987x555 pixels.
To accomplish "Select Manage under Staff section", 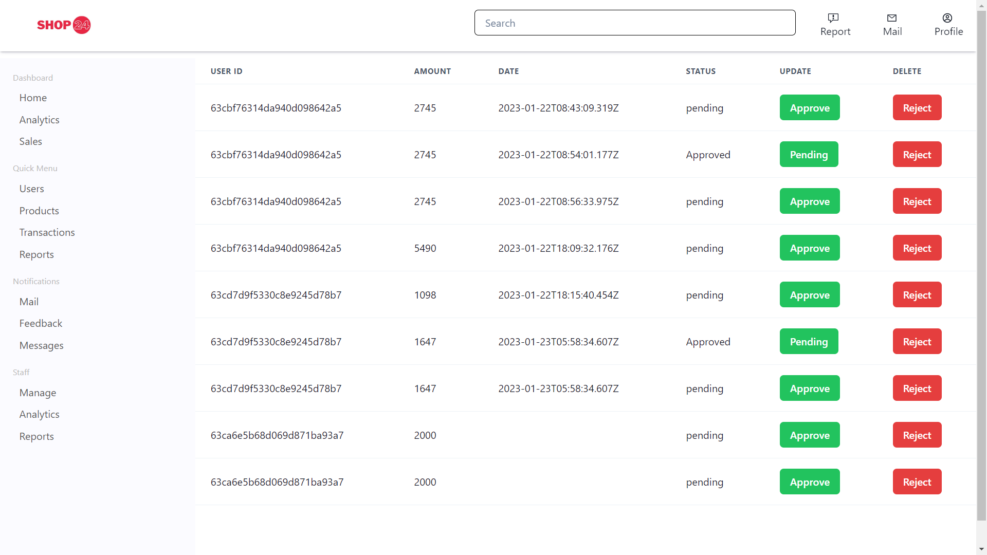I will coord(38,393).
